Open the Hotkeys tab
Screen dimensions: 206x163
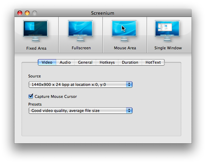pos(107,62)
